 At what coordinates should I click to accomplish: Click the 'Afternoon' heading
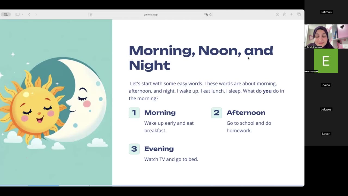pos(246,113)
